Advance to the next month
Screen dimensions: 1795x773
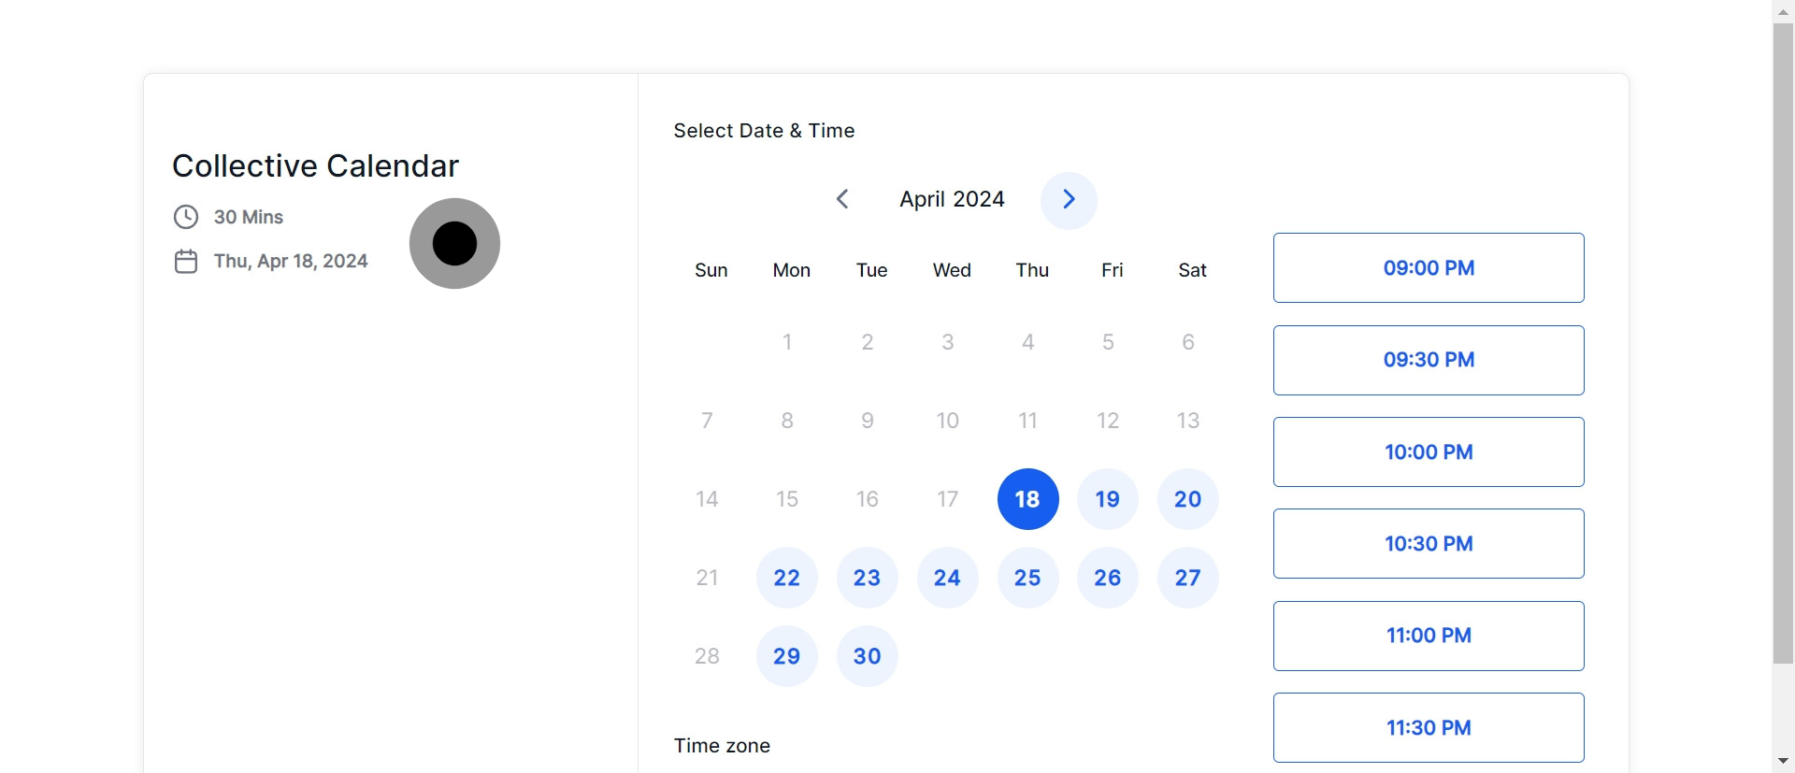click(x=1069, y=199)
